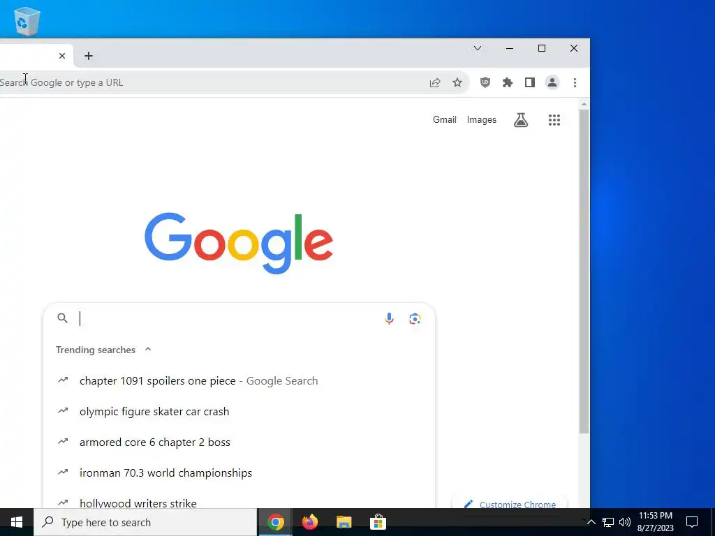
Task: Open the taskbar clock and date
Action: pyautogui.click(x=655, y=522)
